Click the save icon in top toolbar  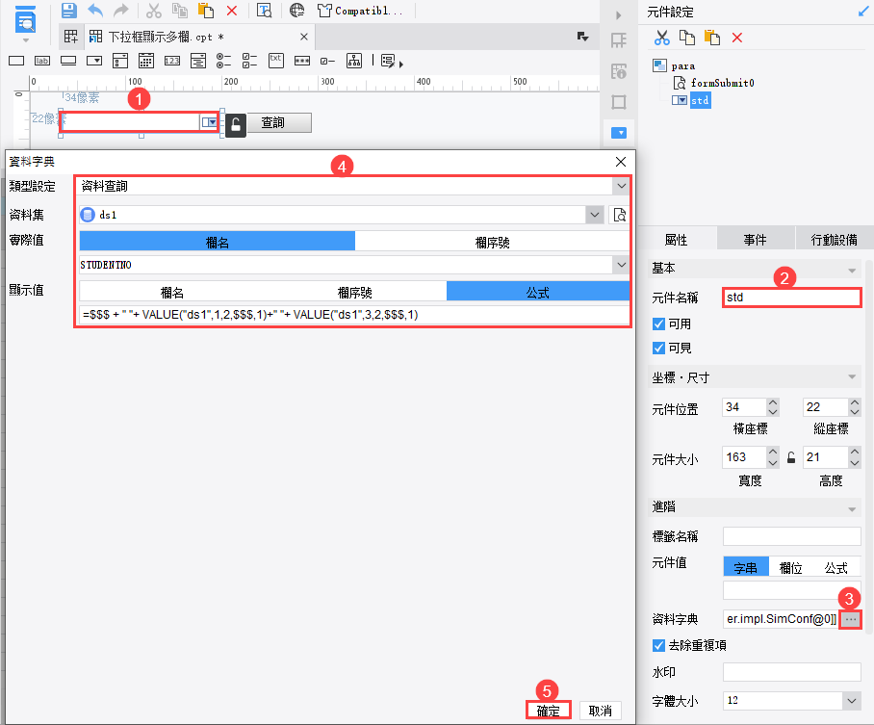click(x=68, y=10)
